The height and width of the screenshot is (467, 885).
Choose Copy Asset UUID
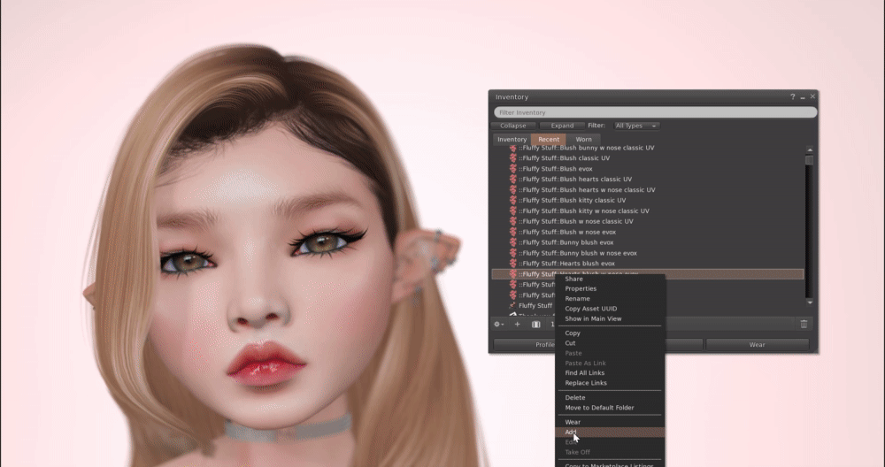(x=590, y=309)
